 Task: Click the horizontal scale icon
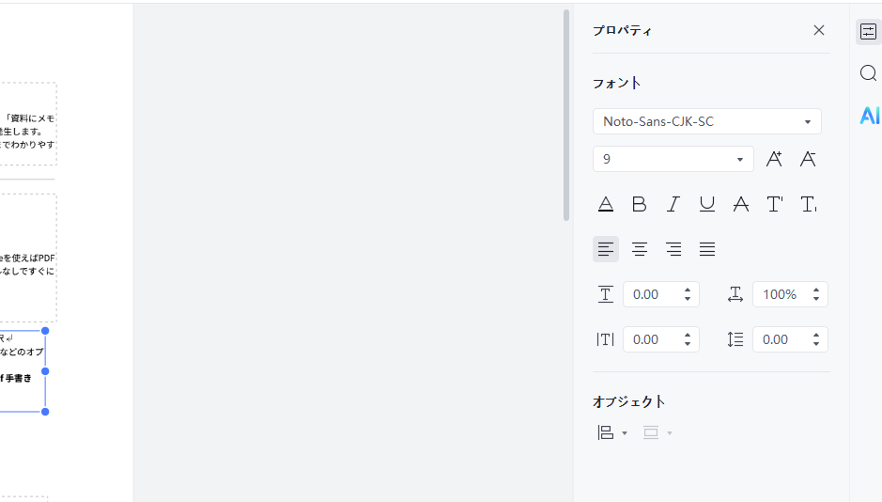735,294
